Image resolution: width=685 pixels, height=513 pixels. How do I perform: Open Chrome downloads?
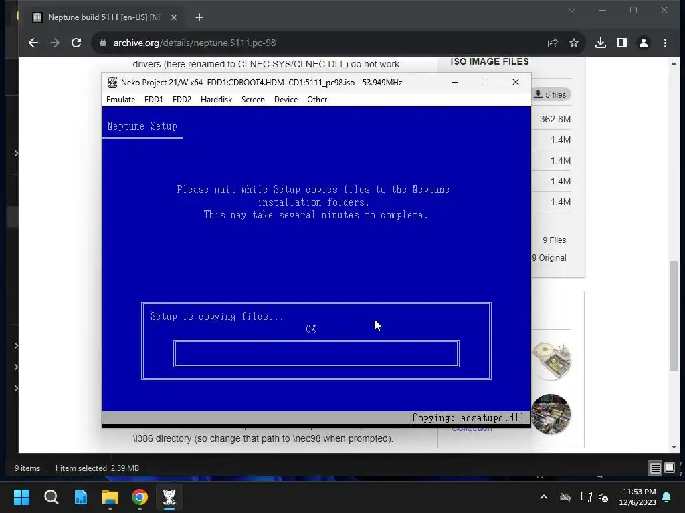point(601,43)
